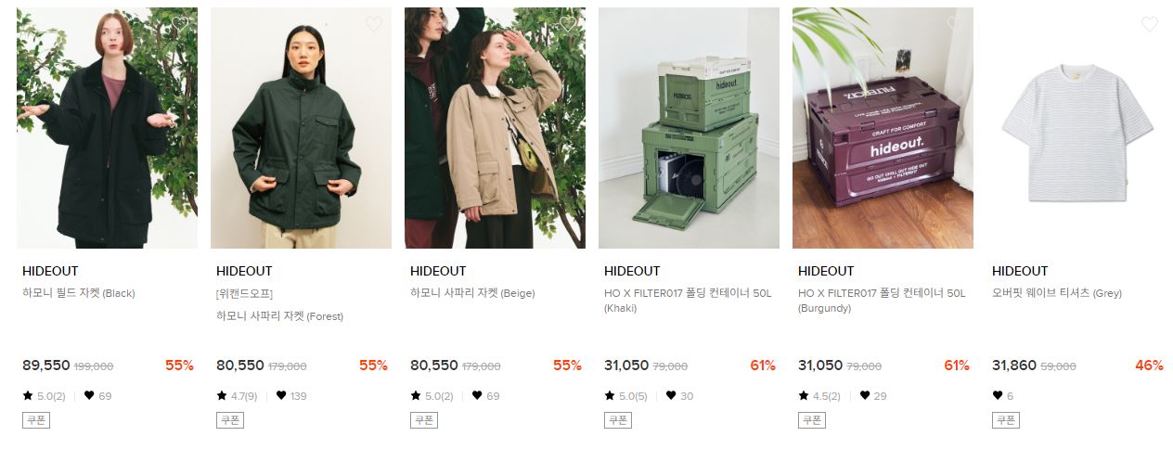Toggle wishlist heart on Beige safari jacket image
This screenshot has width=1173, height=462.
(568, 24)
